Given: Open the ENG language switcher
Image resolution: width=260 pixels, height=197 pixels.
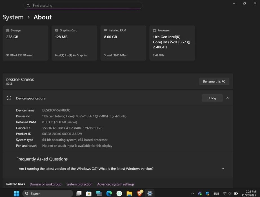Looking at the screenshot, I should click(x=216, y=194).
